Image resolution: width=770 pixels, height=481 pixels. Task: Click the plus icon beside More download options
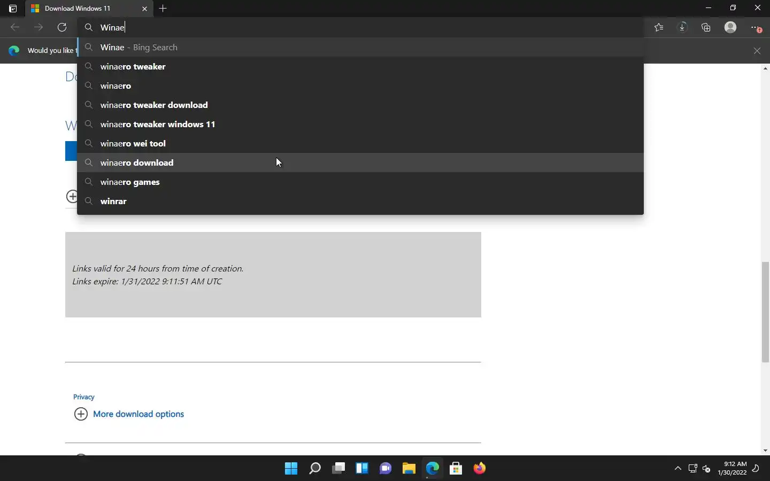pyautogui.click(x=81, y=414)
